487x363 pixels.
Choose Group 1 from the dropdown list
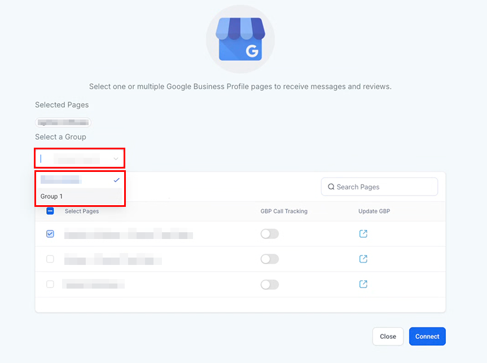coord(80,196)
